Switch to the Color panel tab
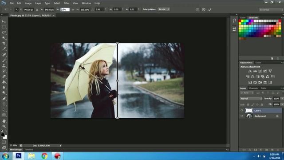This screenshot has height=160, width=284. pos(243,18)
